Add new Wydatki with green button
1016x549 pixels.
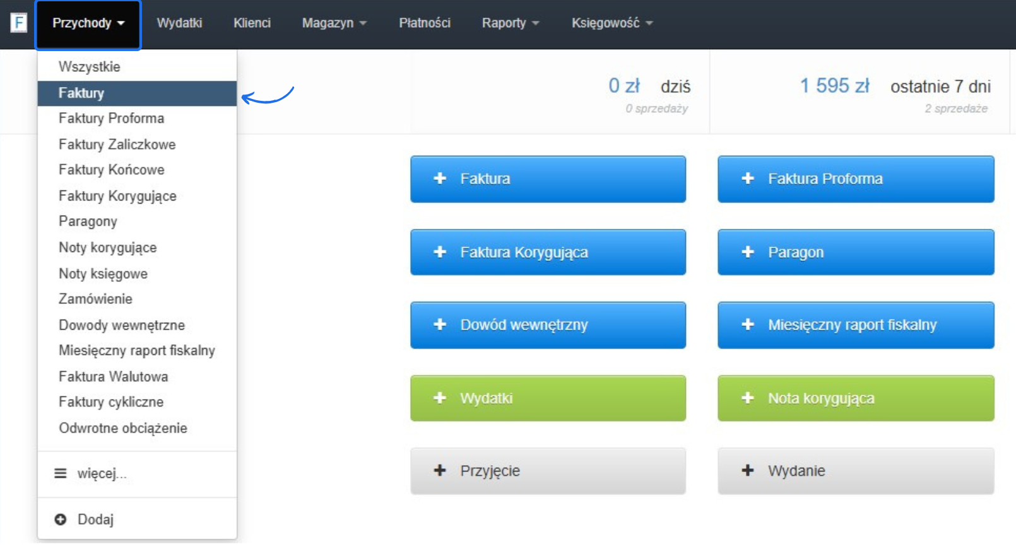pyautogui.click(x=548, y=398)
